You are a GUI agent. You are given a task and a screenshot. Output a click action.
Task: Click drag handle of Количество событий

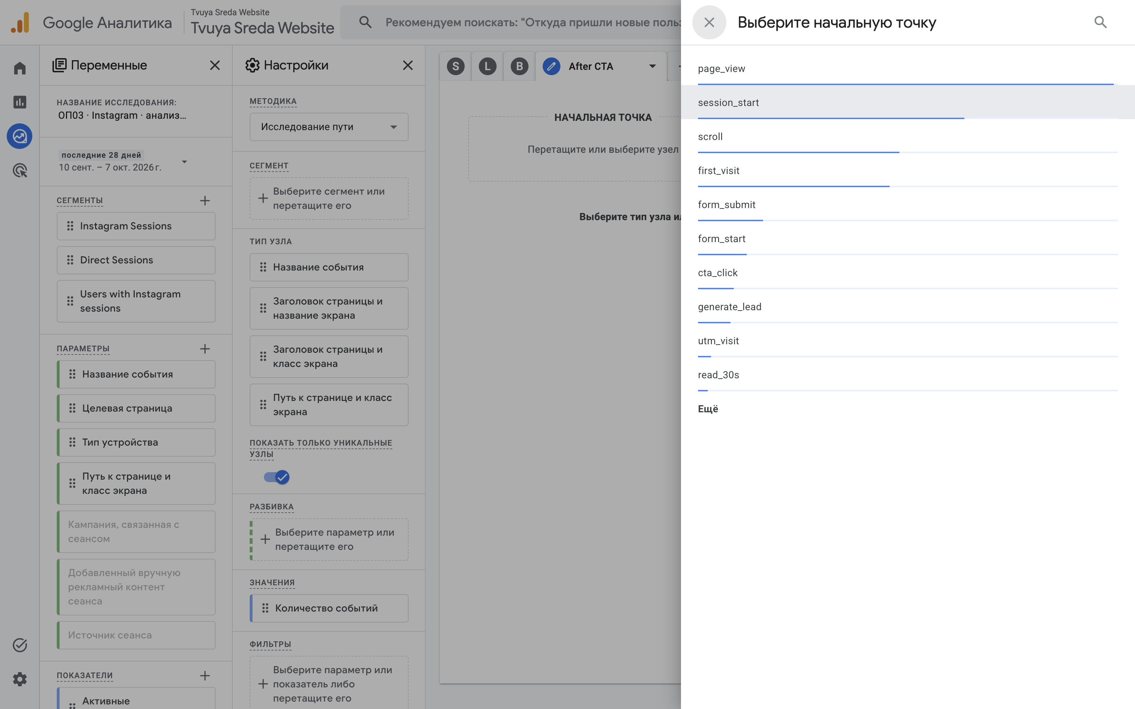coord(265,608)
